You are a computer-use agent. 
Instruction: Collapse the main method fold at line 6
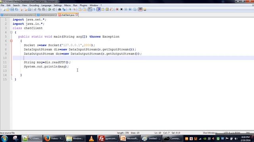click(11, 41)
